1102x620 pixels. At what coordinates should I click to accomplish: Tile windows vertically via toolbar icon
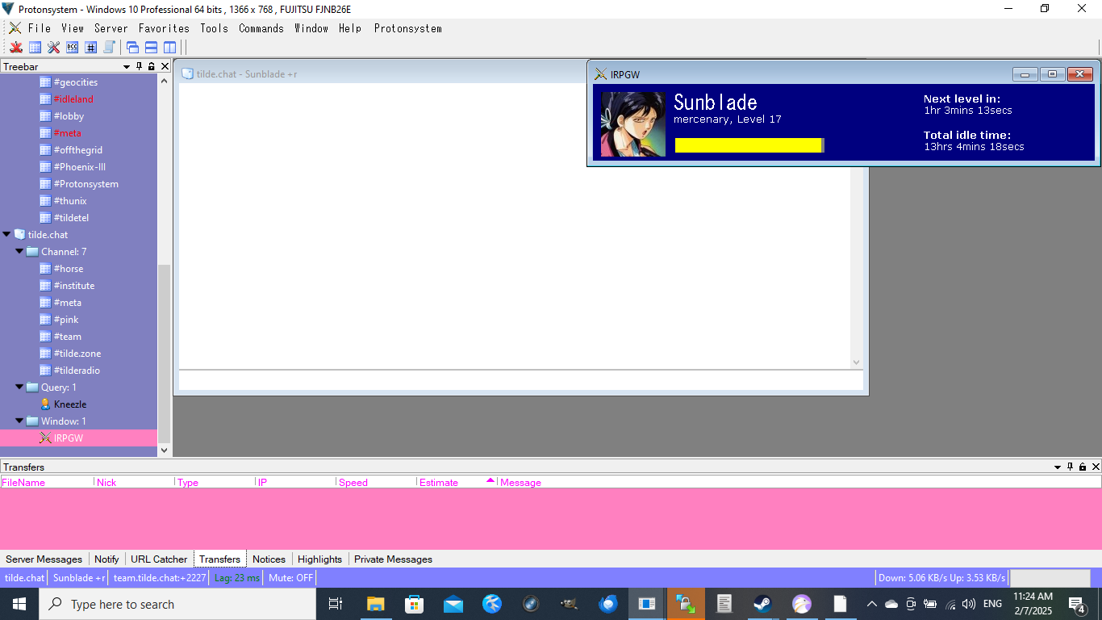coord(169,48)
